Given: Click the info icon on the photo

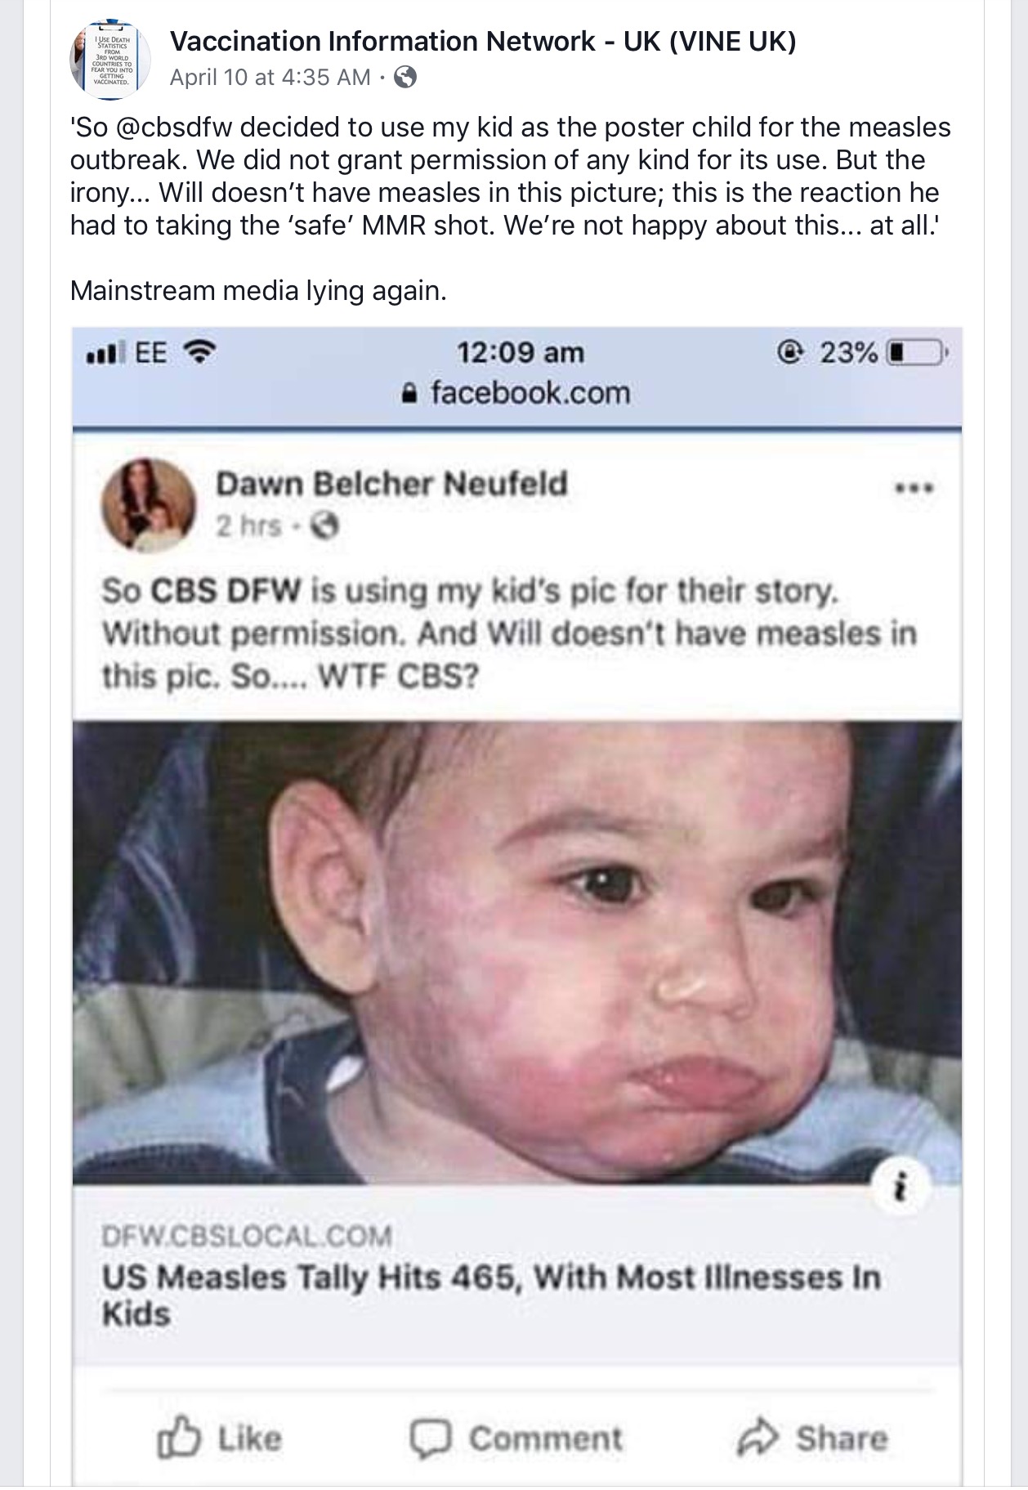Looking at the screenshot, I should point(901,1186).
